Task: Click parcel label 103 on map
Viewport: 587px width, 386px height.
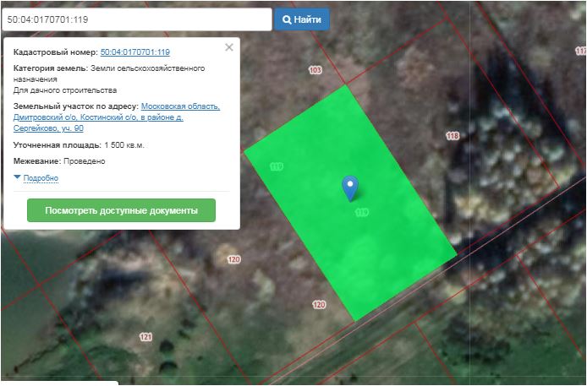Action: pos(315,70)
